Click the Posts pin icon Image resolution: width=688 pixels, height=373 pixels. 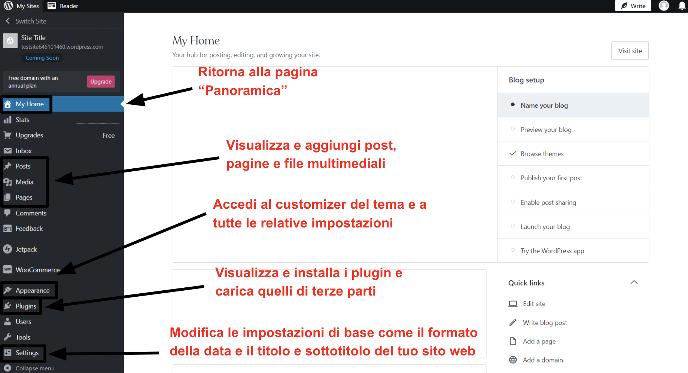7,166
